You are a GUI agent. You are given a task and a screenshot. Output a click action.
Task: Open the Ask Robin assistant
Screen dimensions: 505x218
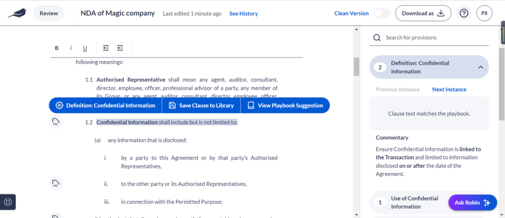(472, 203)
